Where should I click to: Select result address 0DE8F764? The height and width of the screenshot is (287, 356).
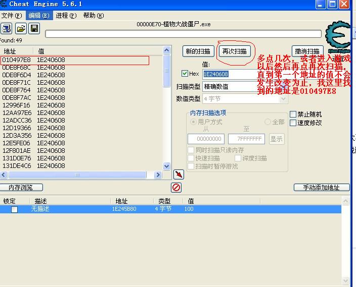pyautogui.click(x=16, y=90)
